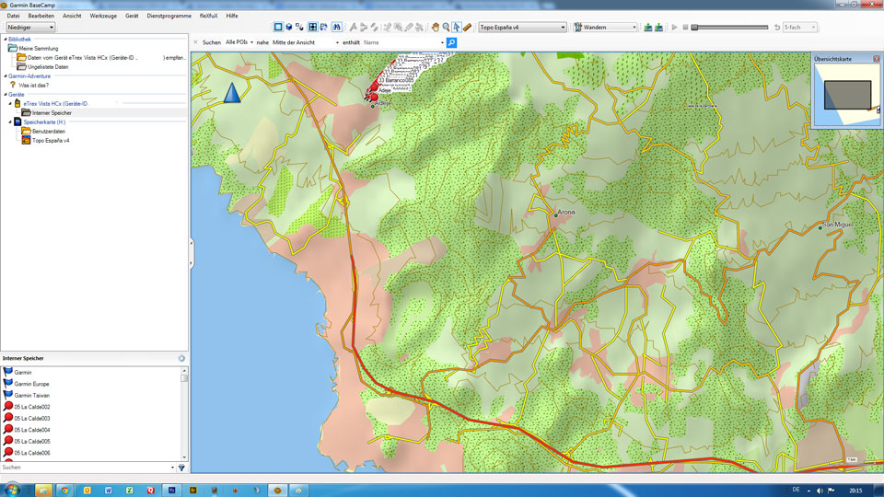Screen dimensions: 884x497
Task: Open the Werkzeuge menu
Action: (103, 16)
